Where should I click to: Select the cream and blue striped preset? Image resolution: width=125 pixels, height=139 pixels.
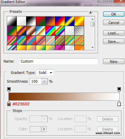click(x=12, y=48)
